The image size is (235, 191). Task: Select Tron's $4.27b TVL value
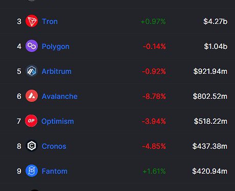[215, 21]
